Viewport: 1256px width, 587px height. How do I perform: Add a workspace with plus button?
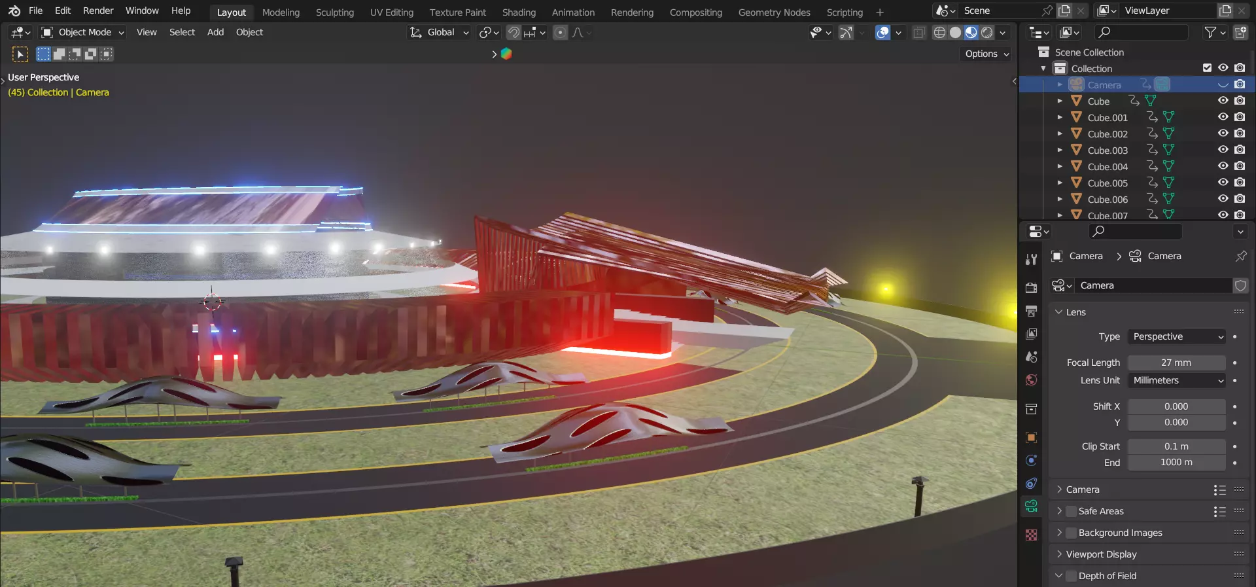(880, 12)
